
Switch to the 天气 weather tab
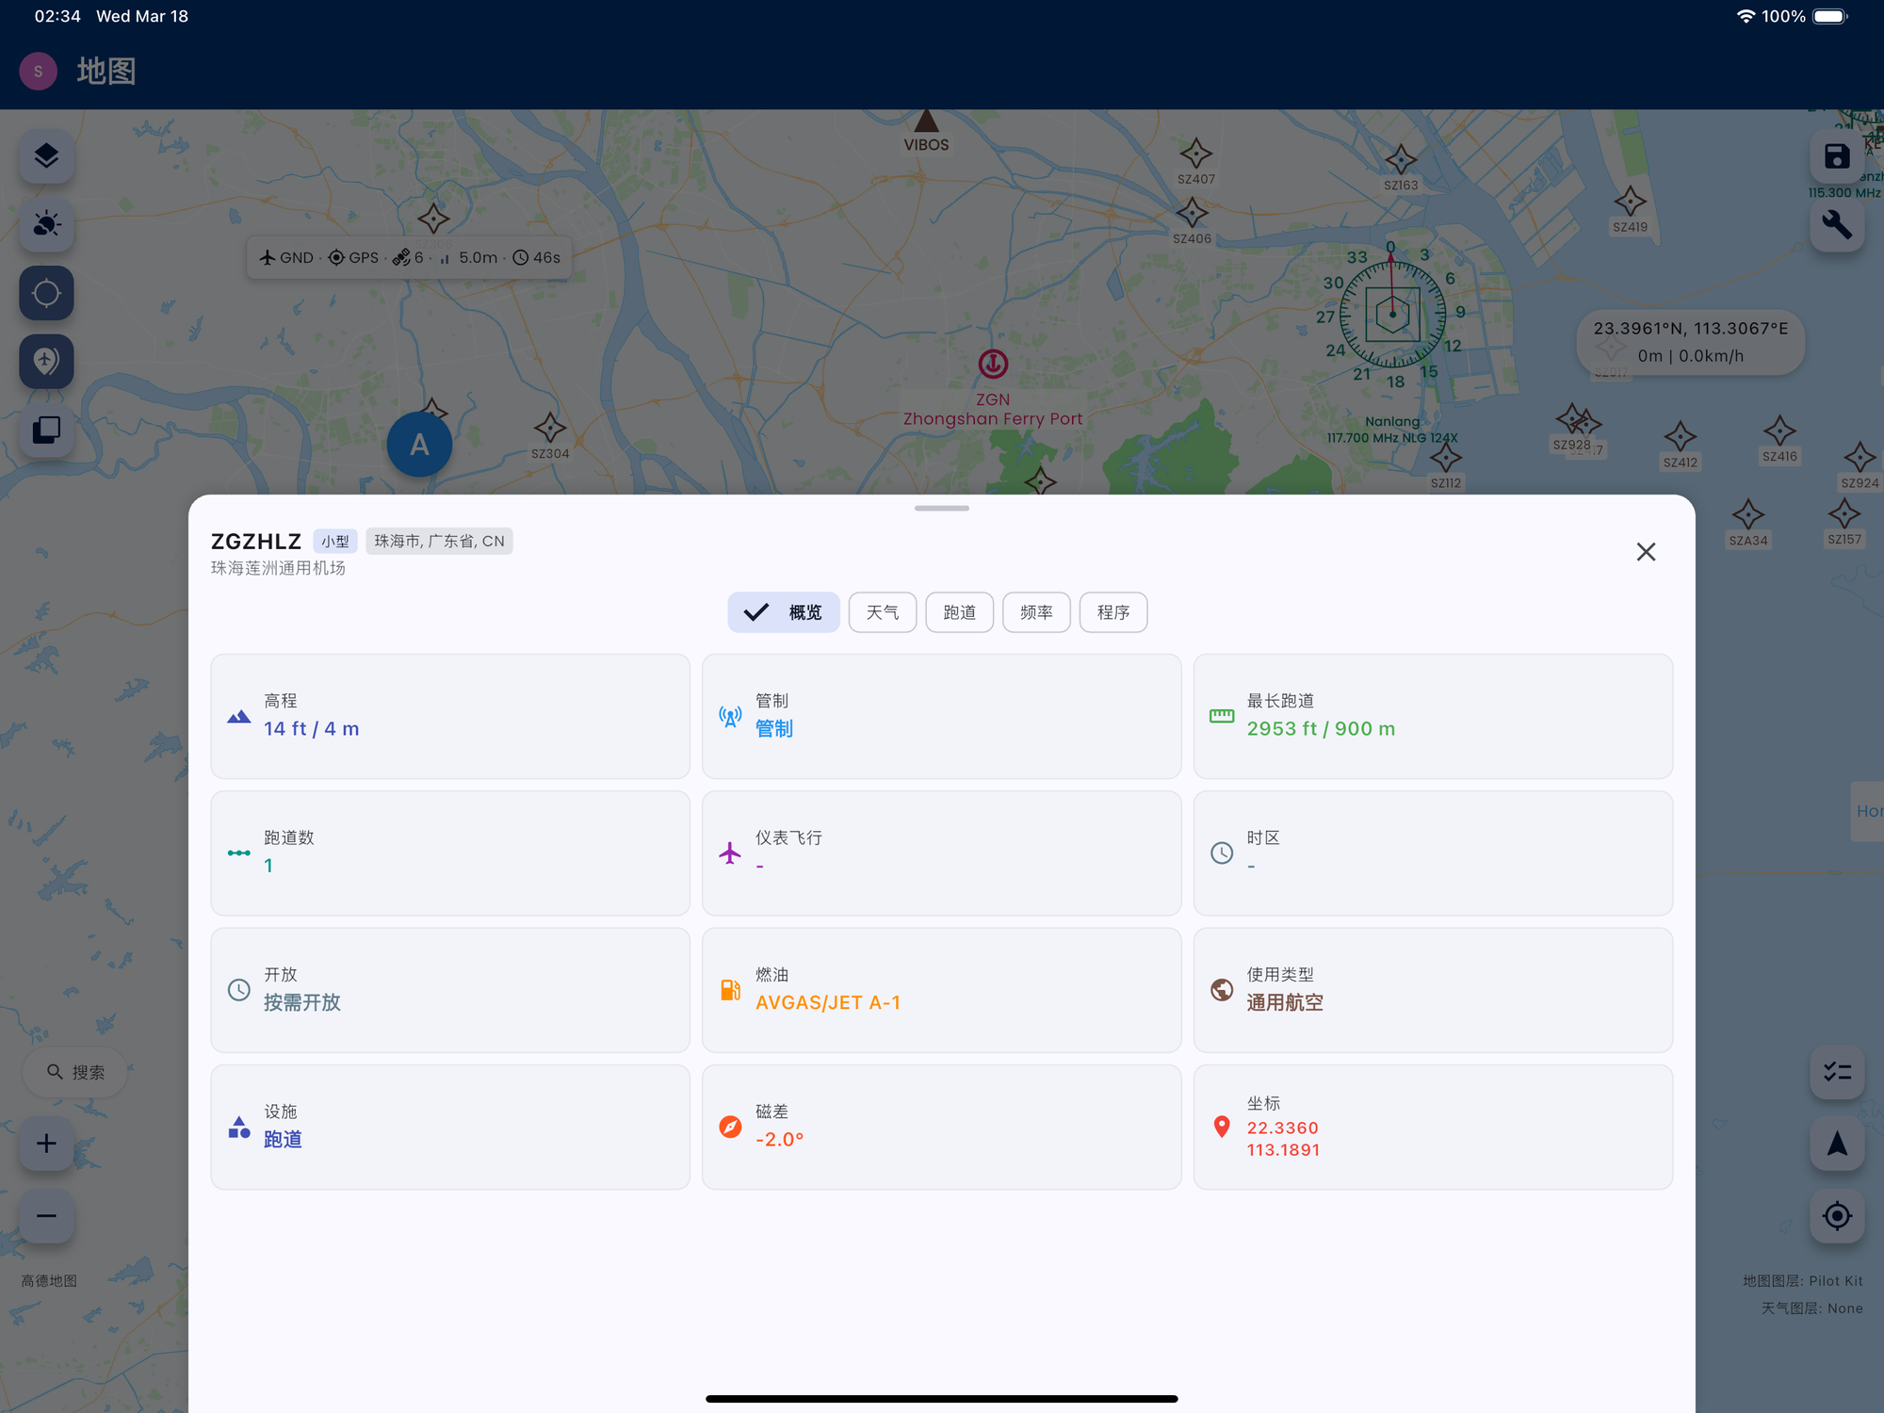[882, 612]
